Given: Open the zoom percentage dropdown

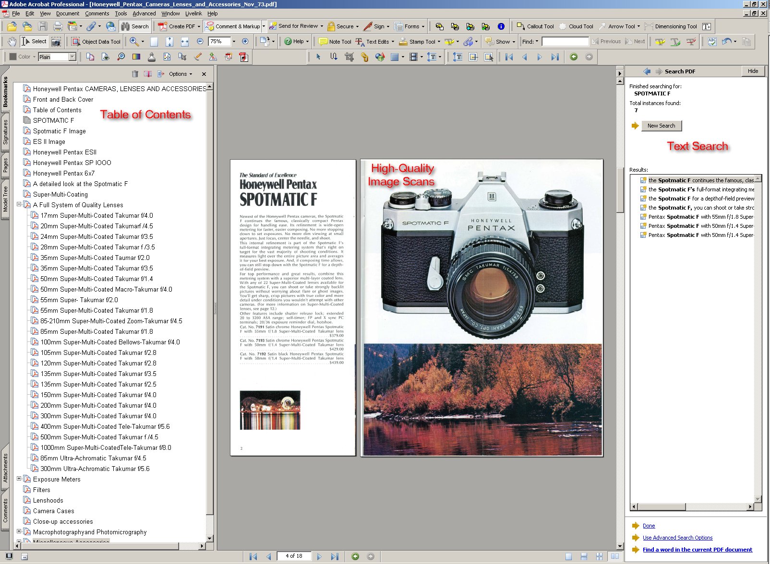Looking at the screenshot, I should click(x=234, y=42).
